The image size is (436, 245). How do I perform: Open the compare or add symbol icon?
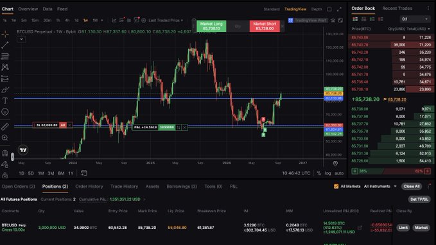[x=144, y=21]
